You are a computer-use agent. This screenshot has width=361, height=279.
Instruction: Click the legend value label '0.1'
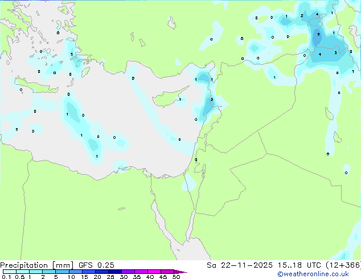pos(6,277)
